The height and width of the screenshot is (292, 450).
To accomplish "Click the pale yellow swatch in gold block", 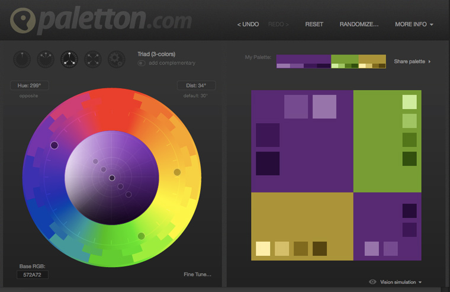I will click(x=263, y=249).
